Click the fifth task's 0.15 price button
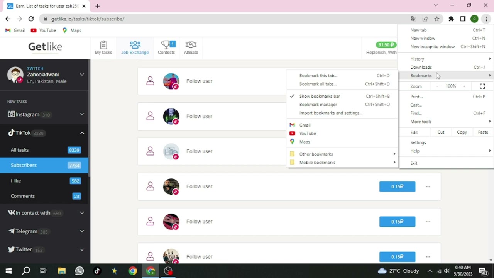Viewport: 494px width, 278px height. (x=397, y=222)
